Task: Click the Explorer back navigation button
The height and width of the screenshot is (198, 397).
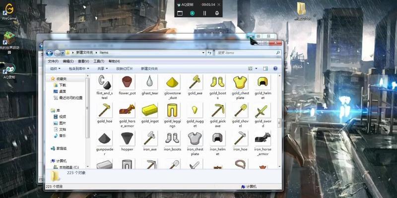Action: click(x=49, y=53)
